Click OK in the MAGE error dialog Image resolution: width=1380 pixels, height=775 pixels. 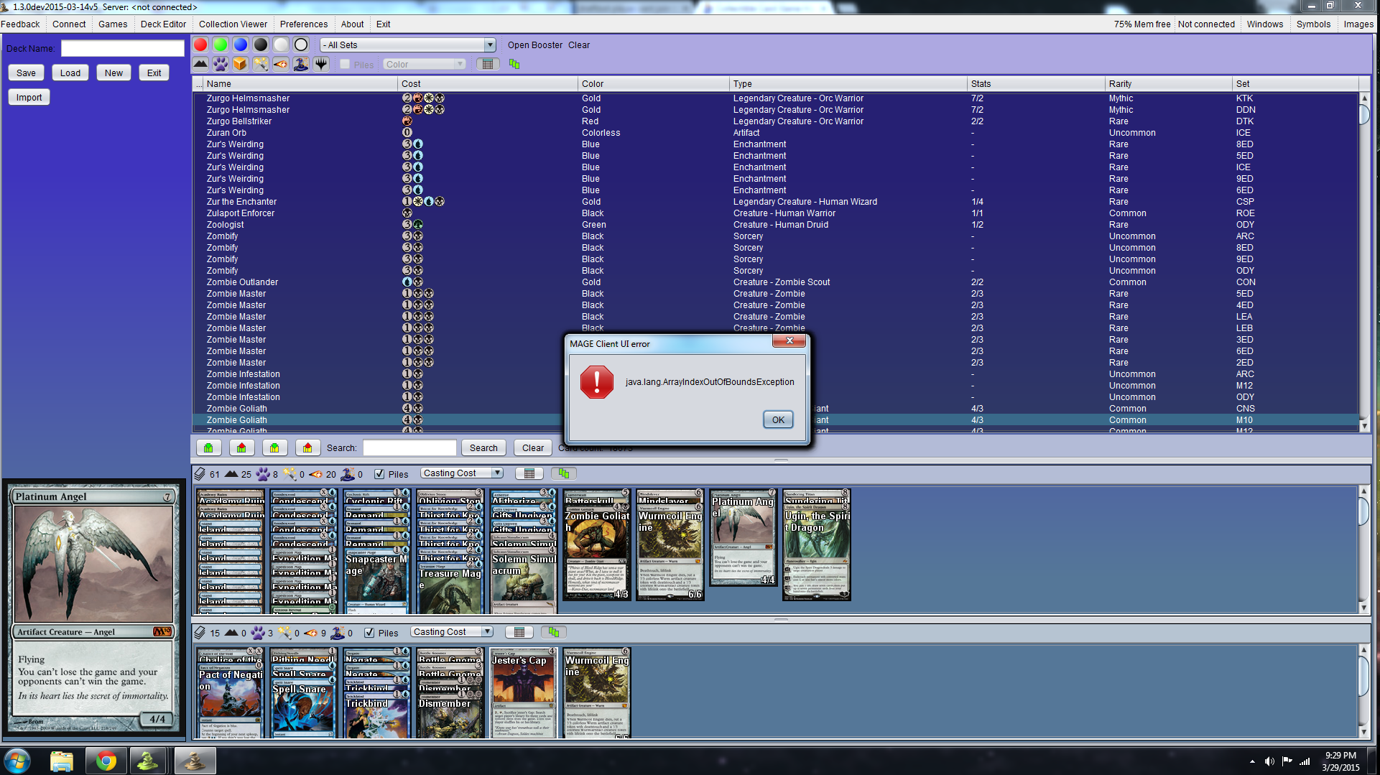click(778, 419)
